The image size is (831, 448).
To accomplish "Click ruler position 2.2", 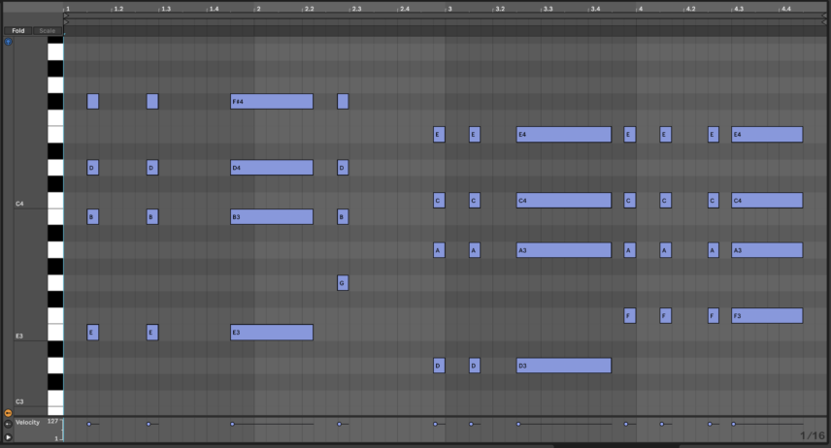I will coord(309,9).
